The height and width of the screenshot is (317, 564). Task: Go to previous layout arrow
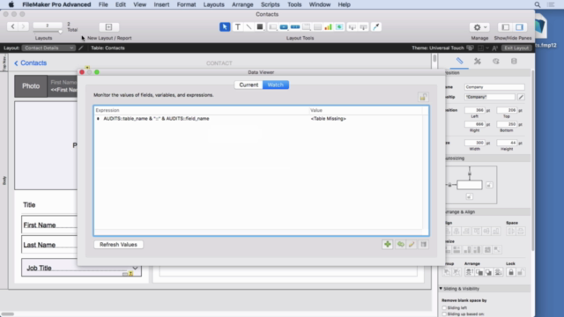[12, 26]
